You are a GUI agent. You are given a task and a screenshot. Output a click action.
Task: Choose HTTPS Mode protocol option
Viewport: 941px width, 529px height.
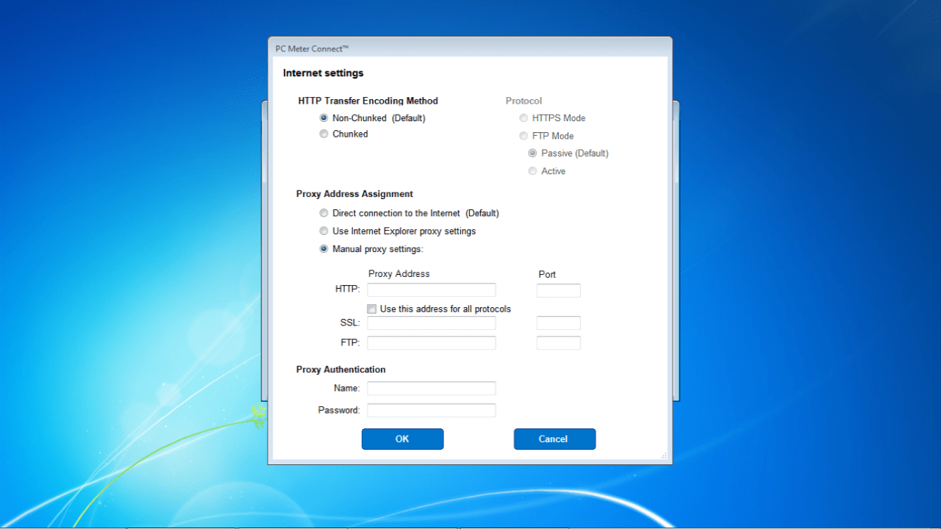(x=523, y=118)
